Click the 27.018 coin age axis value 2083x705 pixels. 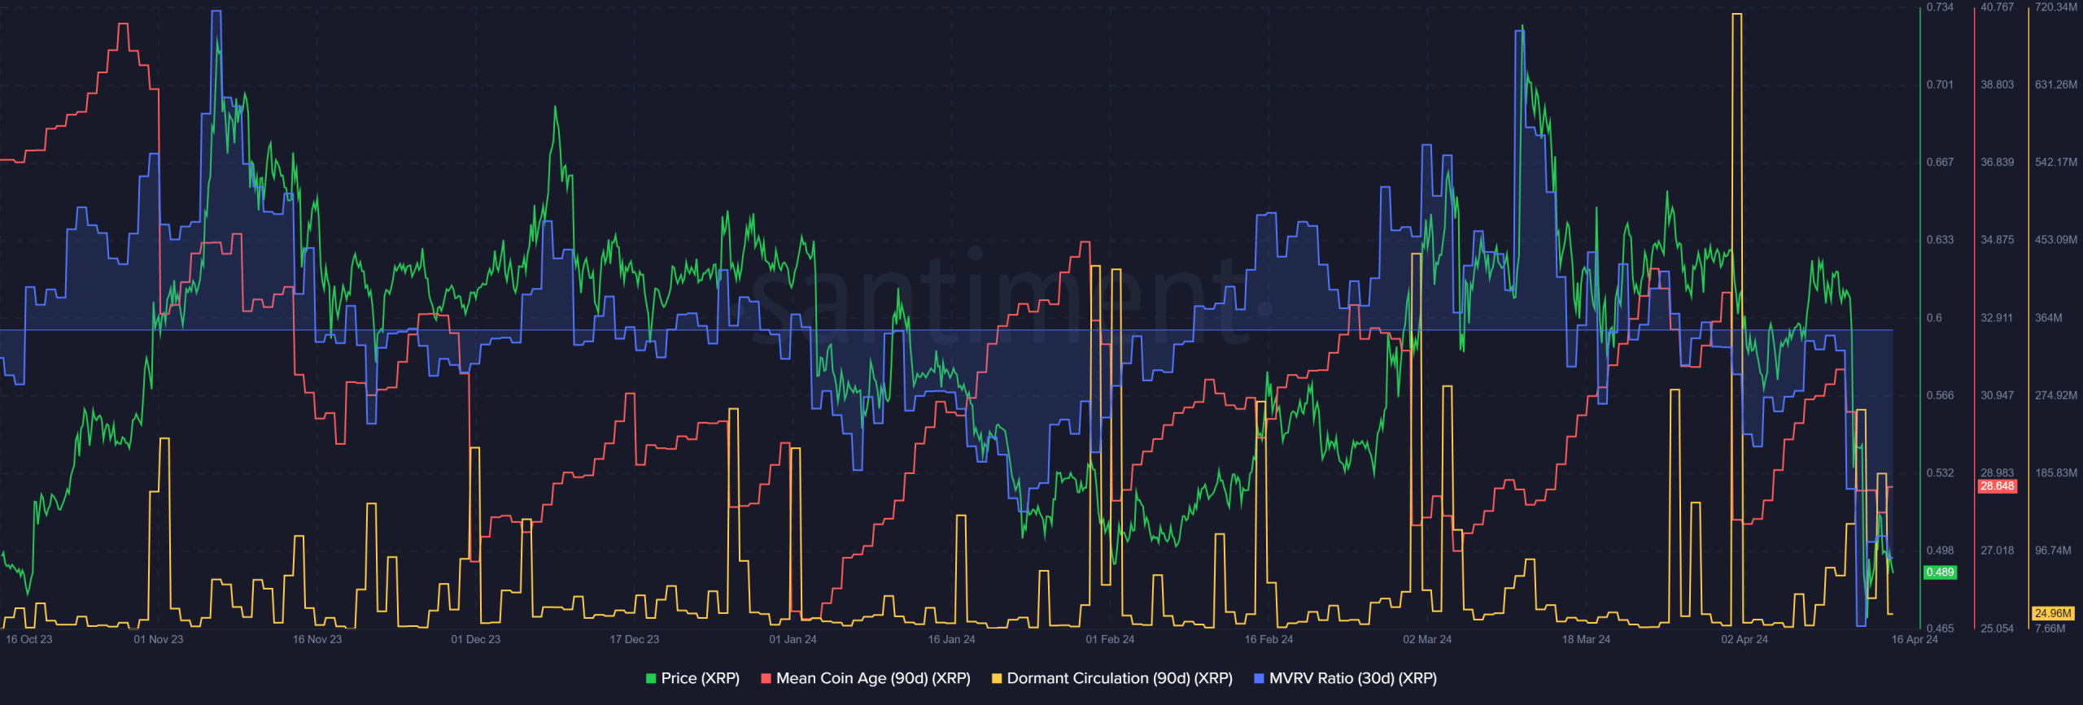(1997, 551)
